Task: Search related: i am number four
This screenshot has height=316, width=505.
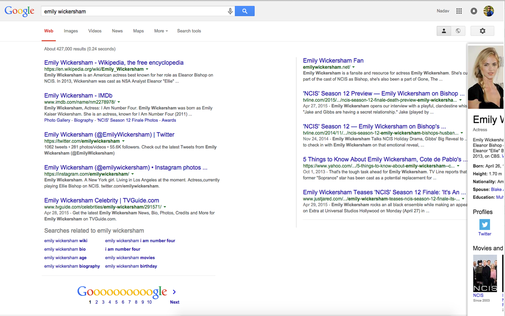Action: pyautogui.click(x=123, y=249)
